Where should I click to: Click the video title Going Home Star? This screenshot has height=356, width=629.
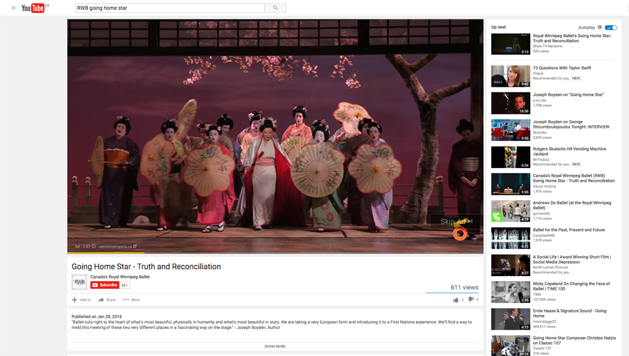[146, 267]
